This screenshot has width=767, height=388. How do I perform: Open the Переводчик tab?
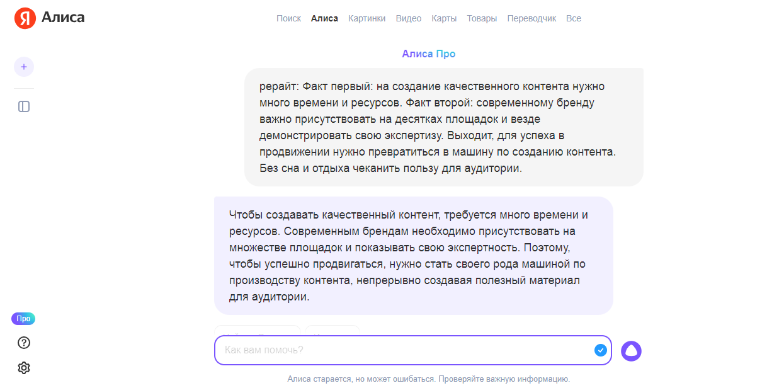coord(532,18)
